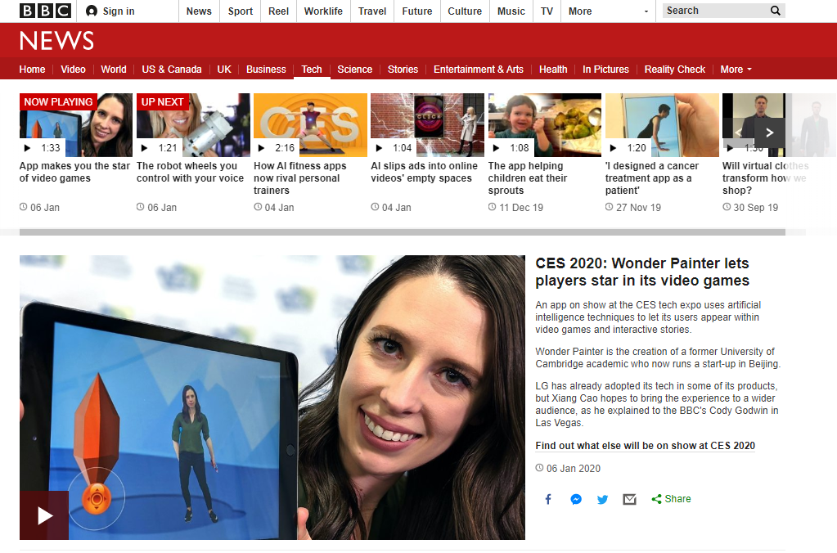This screenshot has height=553, width=837.
Task: Click the carousel horizontal scrollbar
Action: [402, 232]
